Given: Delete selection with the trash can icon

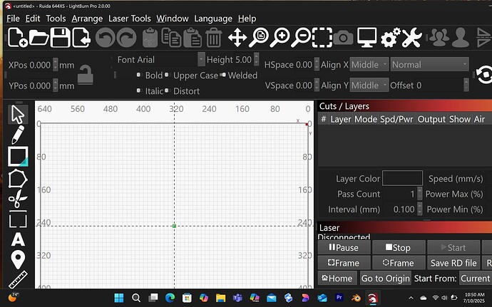Looking at the screenshot, I should pos(214,38).
